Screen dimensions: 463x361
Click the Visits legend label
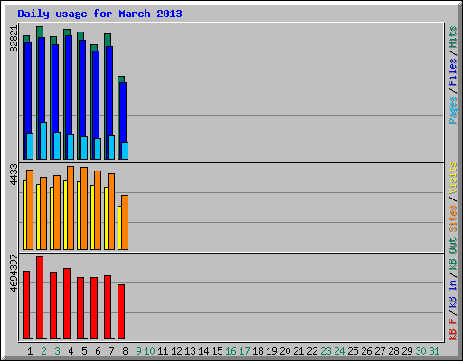coord(452,179)
